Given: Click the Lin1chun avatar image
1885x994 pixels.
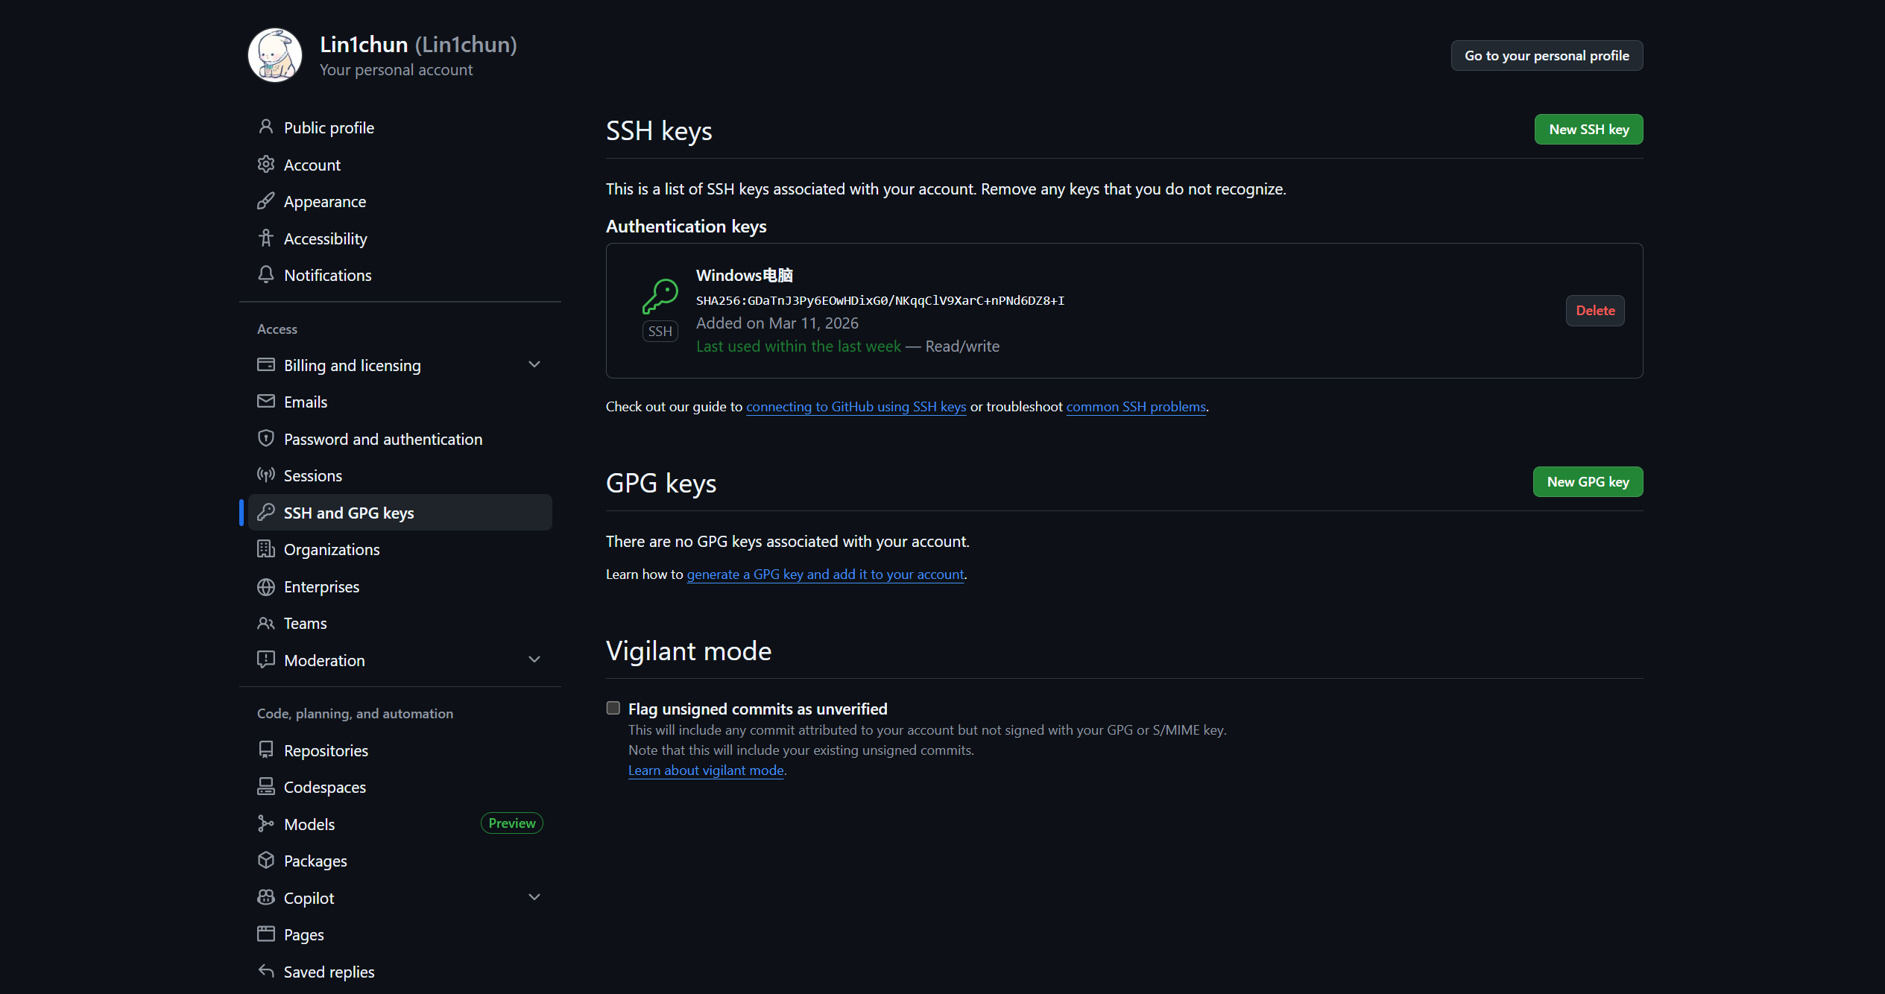Looking at the screenshot, I should 275,55.
